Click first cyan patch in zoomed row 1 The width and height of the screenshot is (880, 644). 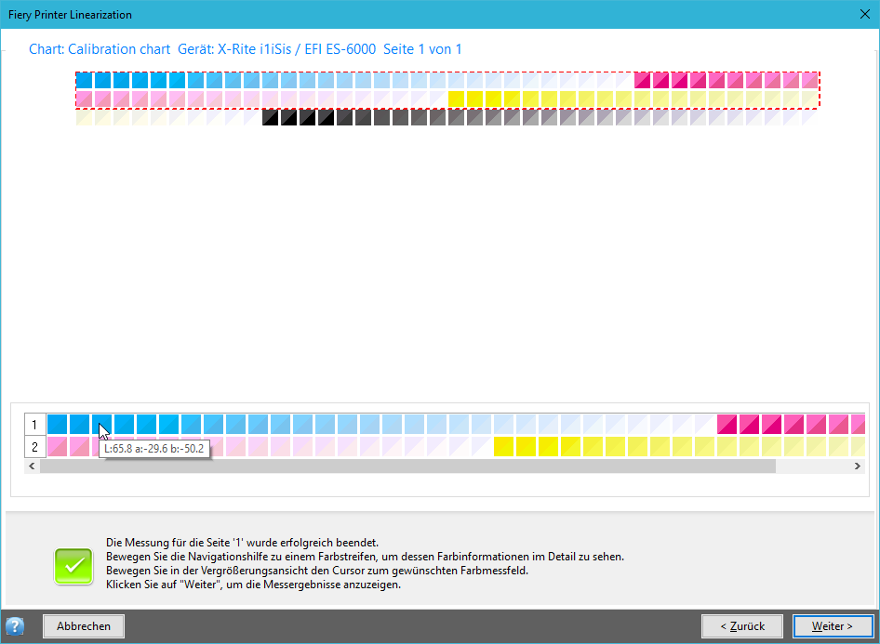[58, 425]
